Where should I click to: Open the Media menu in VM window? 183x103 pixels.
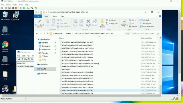point(15,5)
